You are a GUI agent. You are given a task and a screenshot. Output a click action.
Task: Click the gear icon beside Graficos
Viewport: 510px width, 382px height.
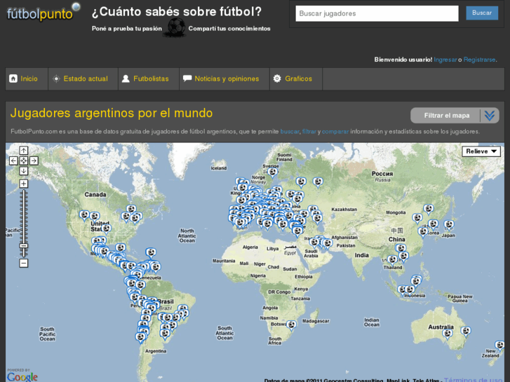pos(277,79)
